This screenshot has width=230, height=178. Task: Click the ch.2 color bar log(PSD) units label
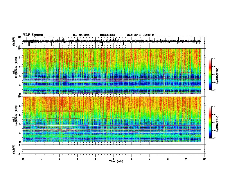218,124
